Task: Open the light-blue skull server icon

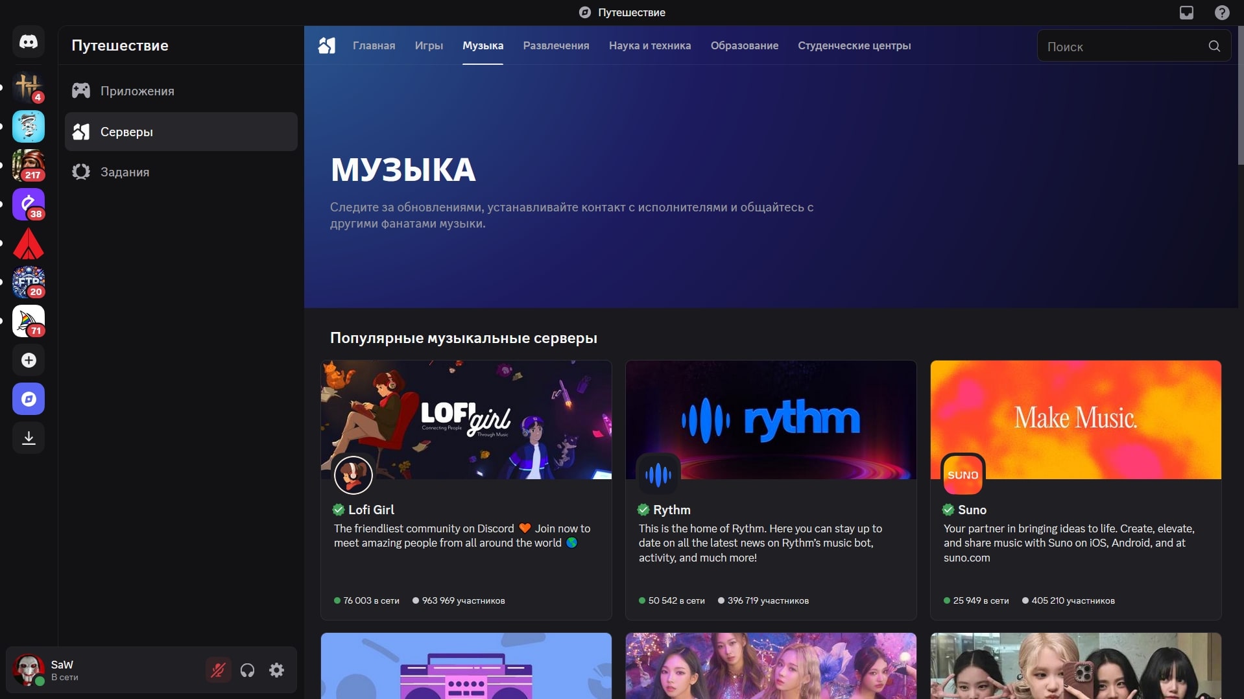Action: click(x=29, y=126)
